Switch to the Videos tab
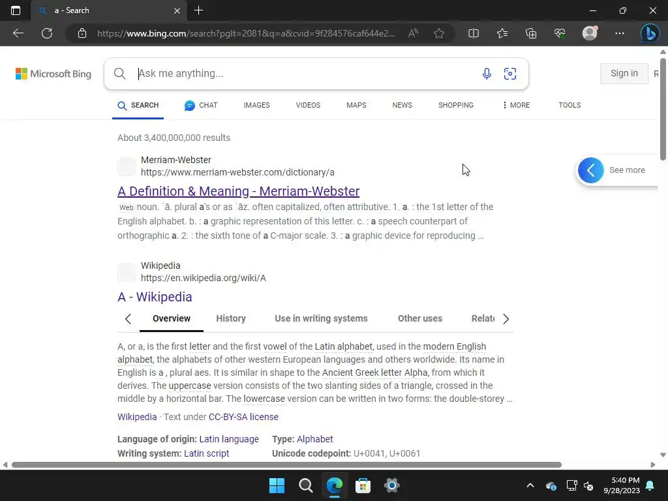The image size is (668, 501). pos(308,105)
